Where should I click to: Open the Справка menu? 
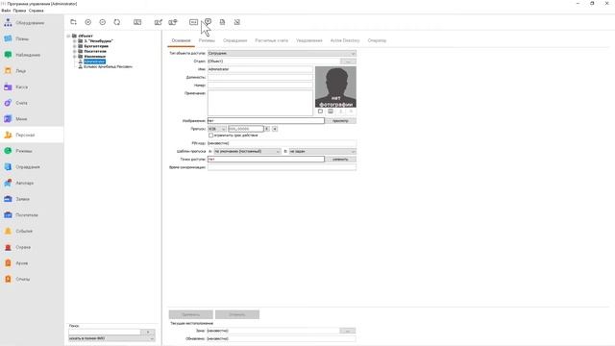(37, 11)
